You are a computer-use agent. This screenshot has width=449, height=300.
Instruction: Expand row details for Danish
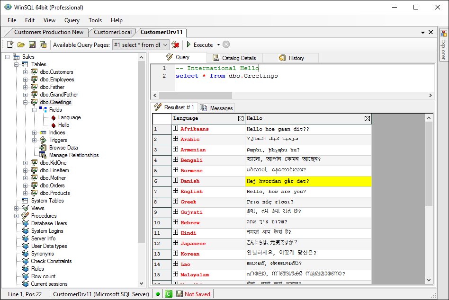(x=176, y=181)
